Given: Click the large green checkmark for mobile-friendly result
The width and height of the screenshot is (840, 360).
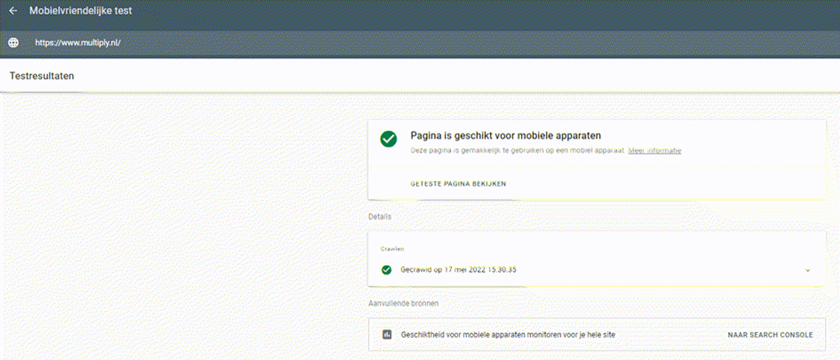Looking at the screenshot, I should tap(389, 139).
